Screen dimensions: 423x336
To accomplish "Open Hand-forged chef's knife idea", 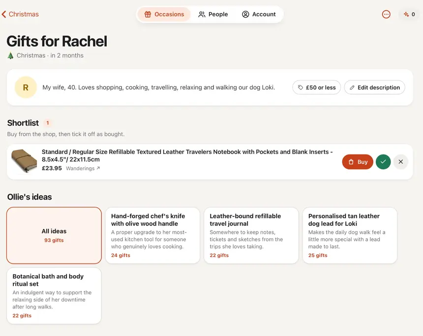I will click(x=152, y=235).
